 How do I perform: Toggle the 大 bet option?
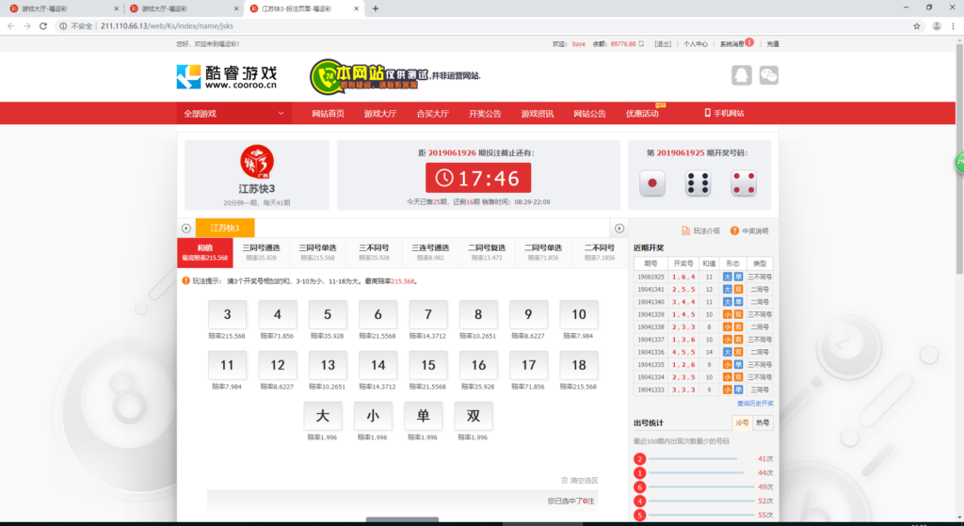coord(322,416)
